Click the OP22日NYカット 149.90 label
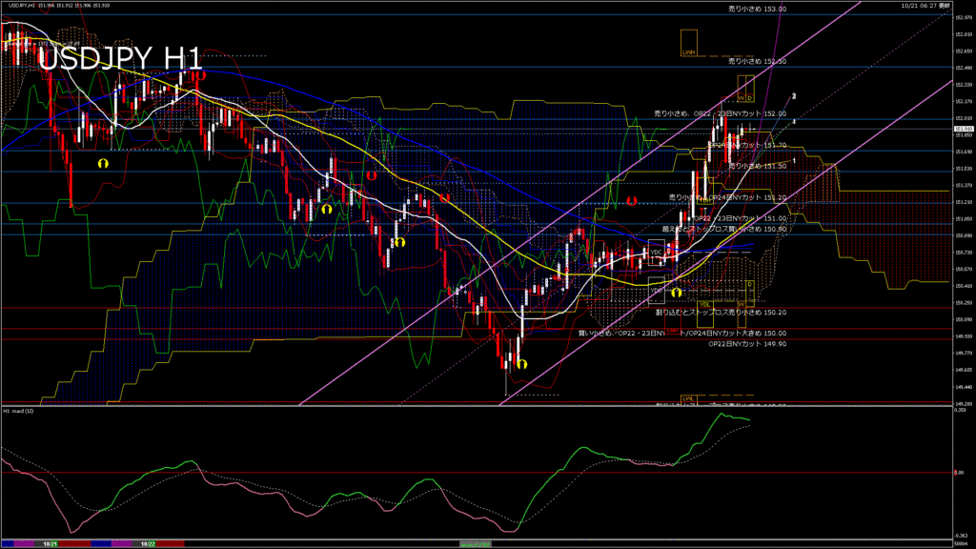This screenshot has width=976, height=549. (748, 343)
